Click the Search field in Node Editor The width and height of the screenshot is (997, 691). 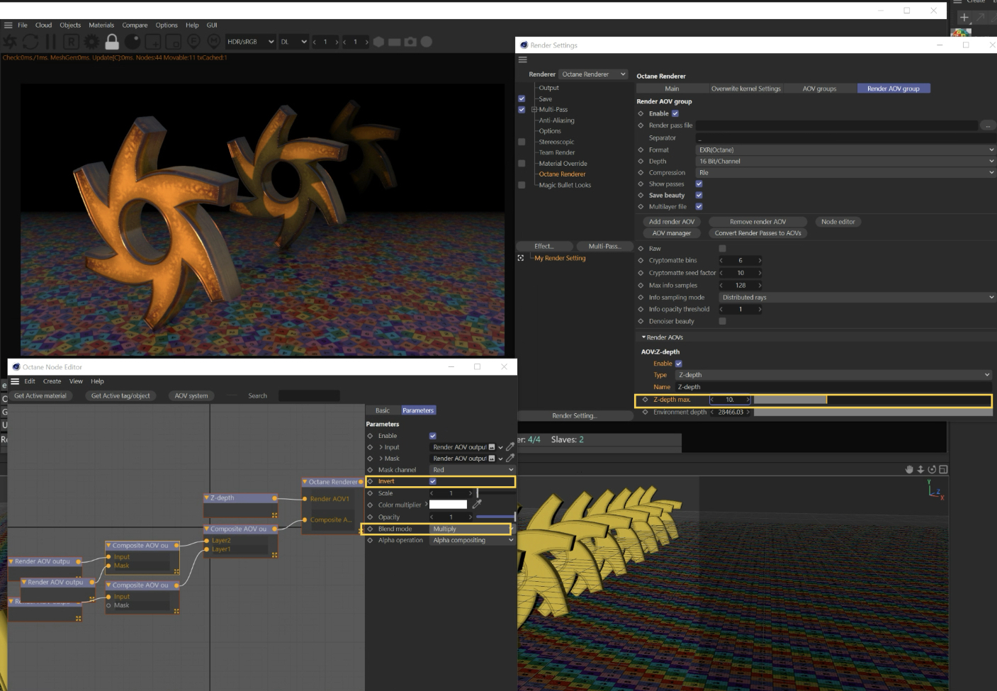click(x=309, y=395)
